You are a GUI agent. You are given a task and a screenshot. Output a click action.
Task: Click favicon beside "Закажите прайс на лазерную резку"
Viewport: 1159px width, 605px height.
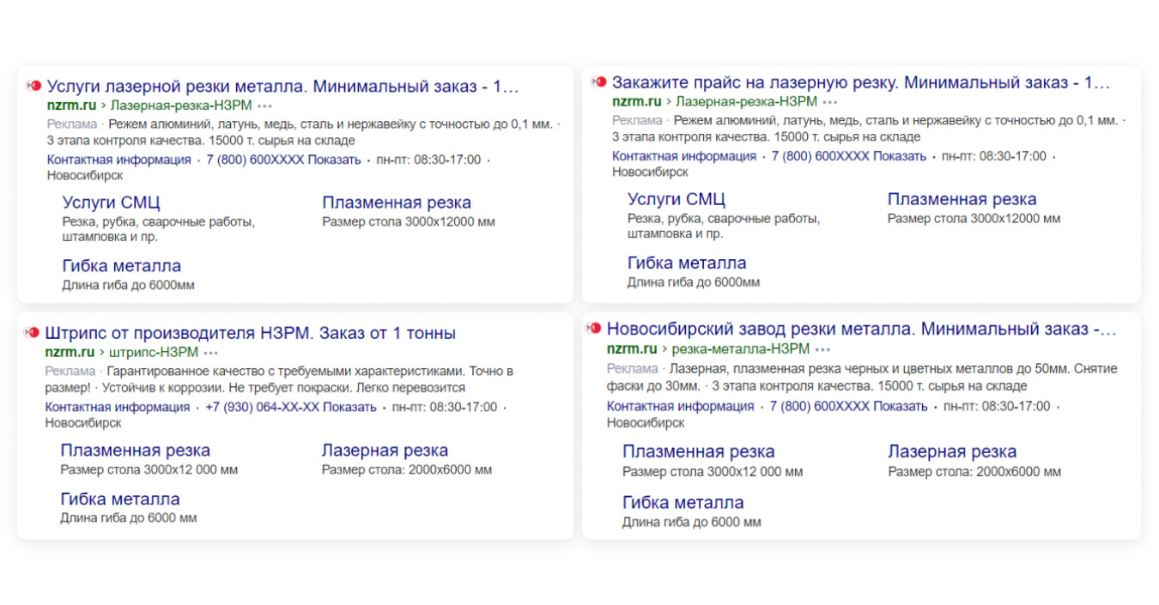598,82
